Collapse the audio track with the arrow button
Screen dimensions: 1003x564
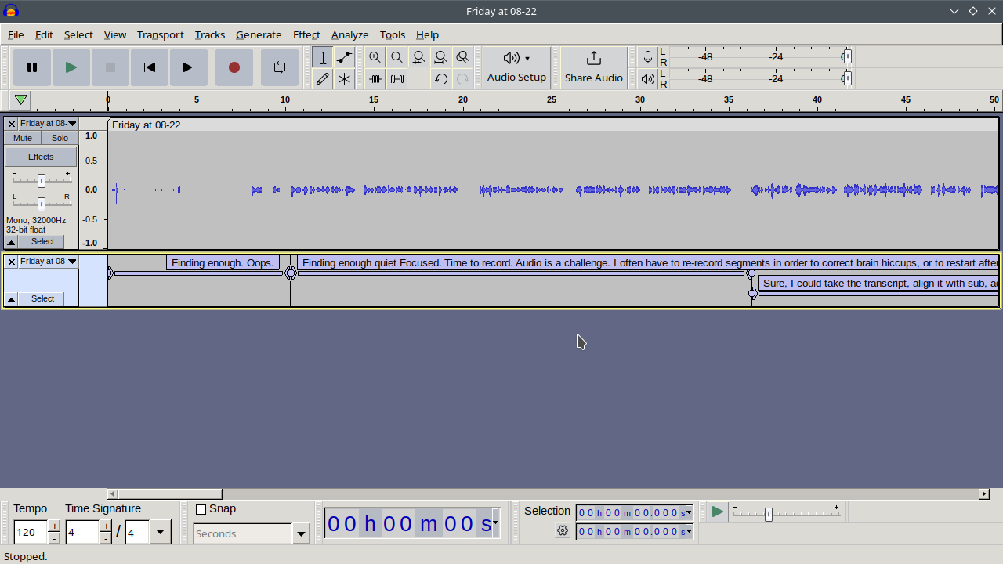pyautogui.click(x=11, y=242)
